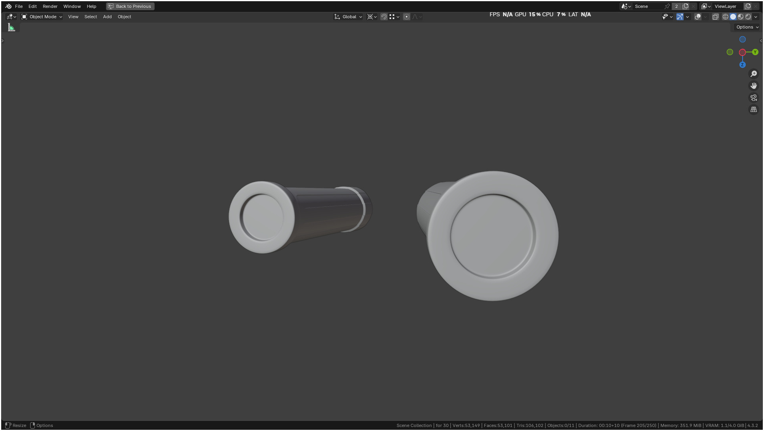Toggle snapping magnet icon
764x431 pixels.
[x=384, y=17]
